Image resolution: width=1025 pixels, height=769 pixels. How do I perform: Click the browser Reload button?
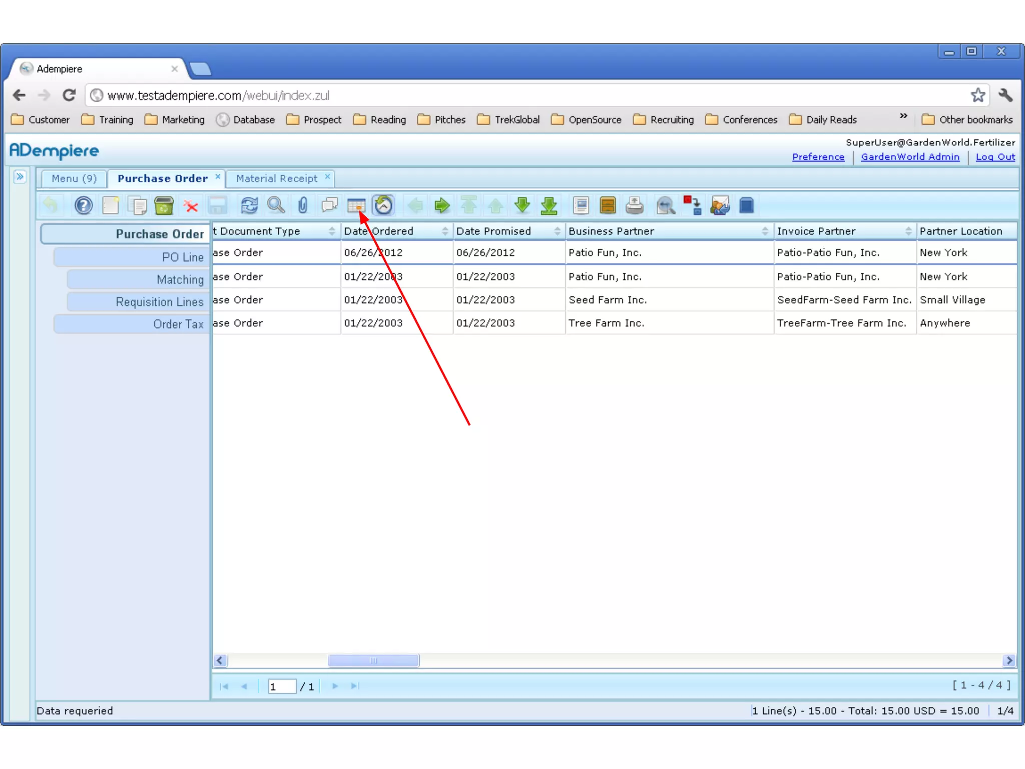(70, 95)
